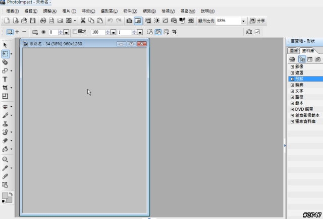Click the crop icon in attribute bar
This screenshot has height=219, width=323.
[174, 32]
